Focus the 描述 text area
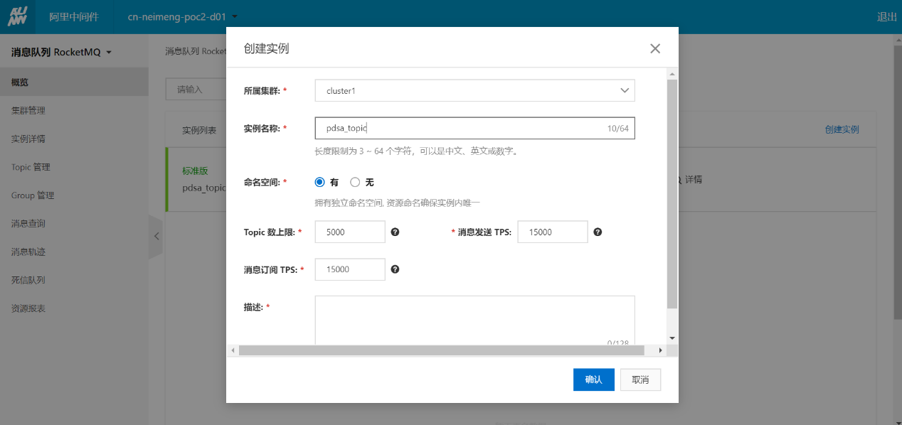This screenshot has height=425, width=902. [474, 320]
